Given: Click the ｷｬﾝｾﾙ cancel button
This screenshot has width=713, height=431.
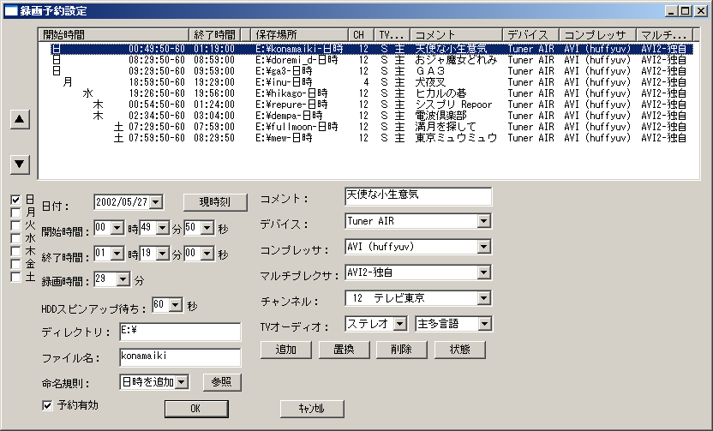Looking at the screenshot, I should [x=312, y=409].
